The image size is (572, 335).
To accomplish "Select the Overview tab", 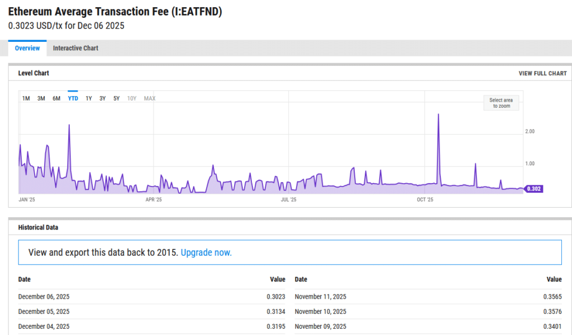I will pyautogui.click(x=27, y=48).
